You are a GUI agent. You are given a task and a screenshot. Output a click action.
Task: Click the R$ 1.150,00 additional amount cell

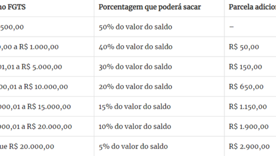click(x=248, y=107)
